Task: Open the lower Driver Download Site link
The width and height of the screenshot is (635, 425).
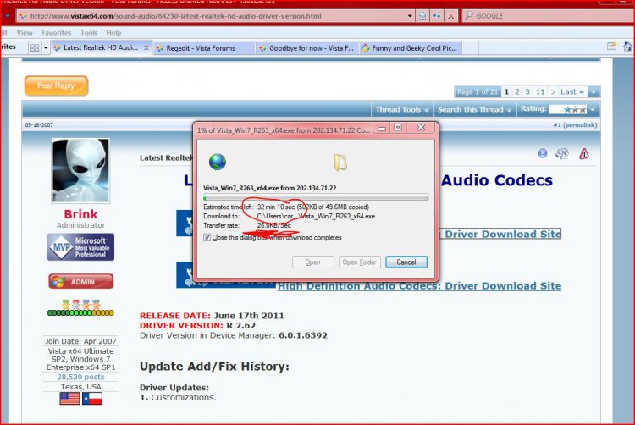Action: pos(420,286)
